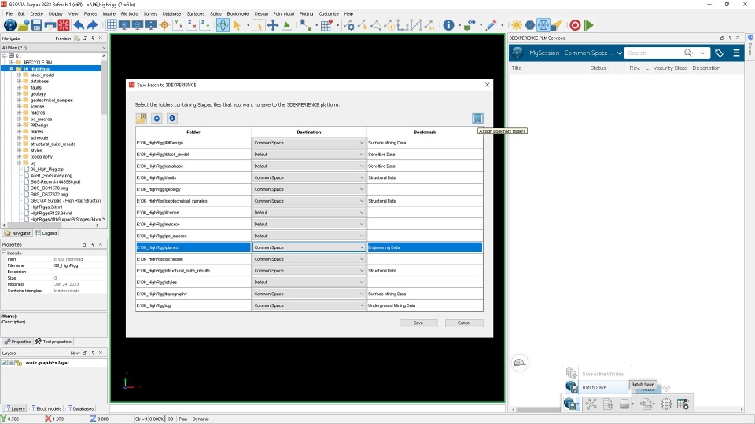Click the 3D button in status bar

[171, 419]
